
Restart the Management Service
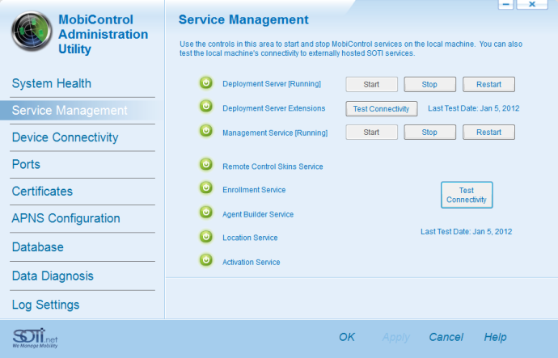click(488, 132)
